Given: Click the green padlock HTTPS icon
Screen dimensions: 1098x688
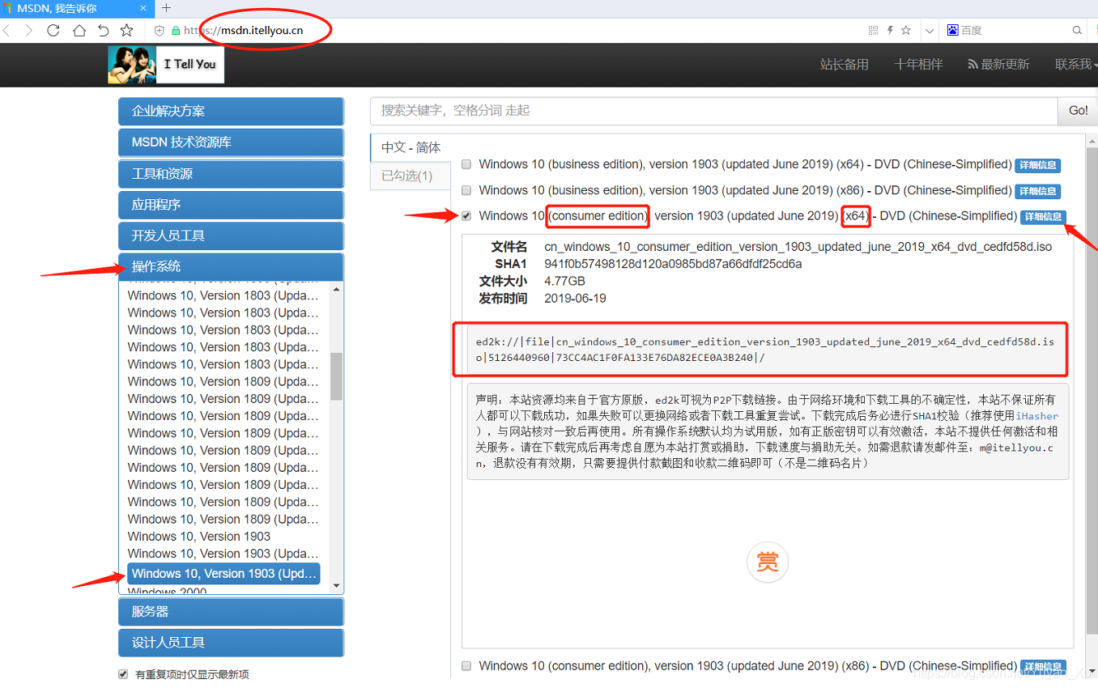Looking at the screenshot, I should click(x=176, y=31).
